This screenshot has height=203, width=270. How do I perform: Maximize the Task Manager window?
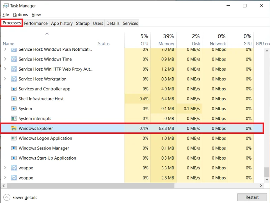tap(244, 6)
